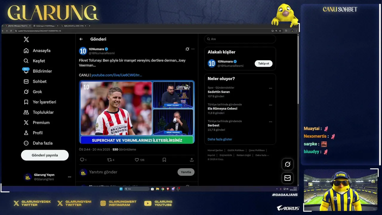Click the Windows Start button
This screenshot has width=382, height=215.
(121, 189)
